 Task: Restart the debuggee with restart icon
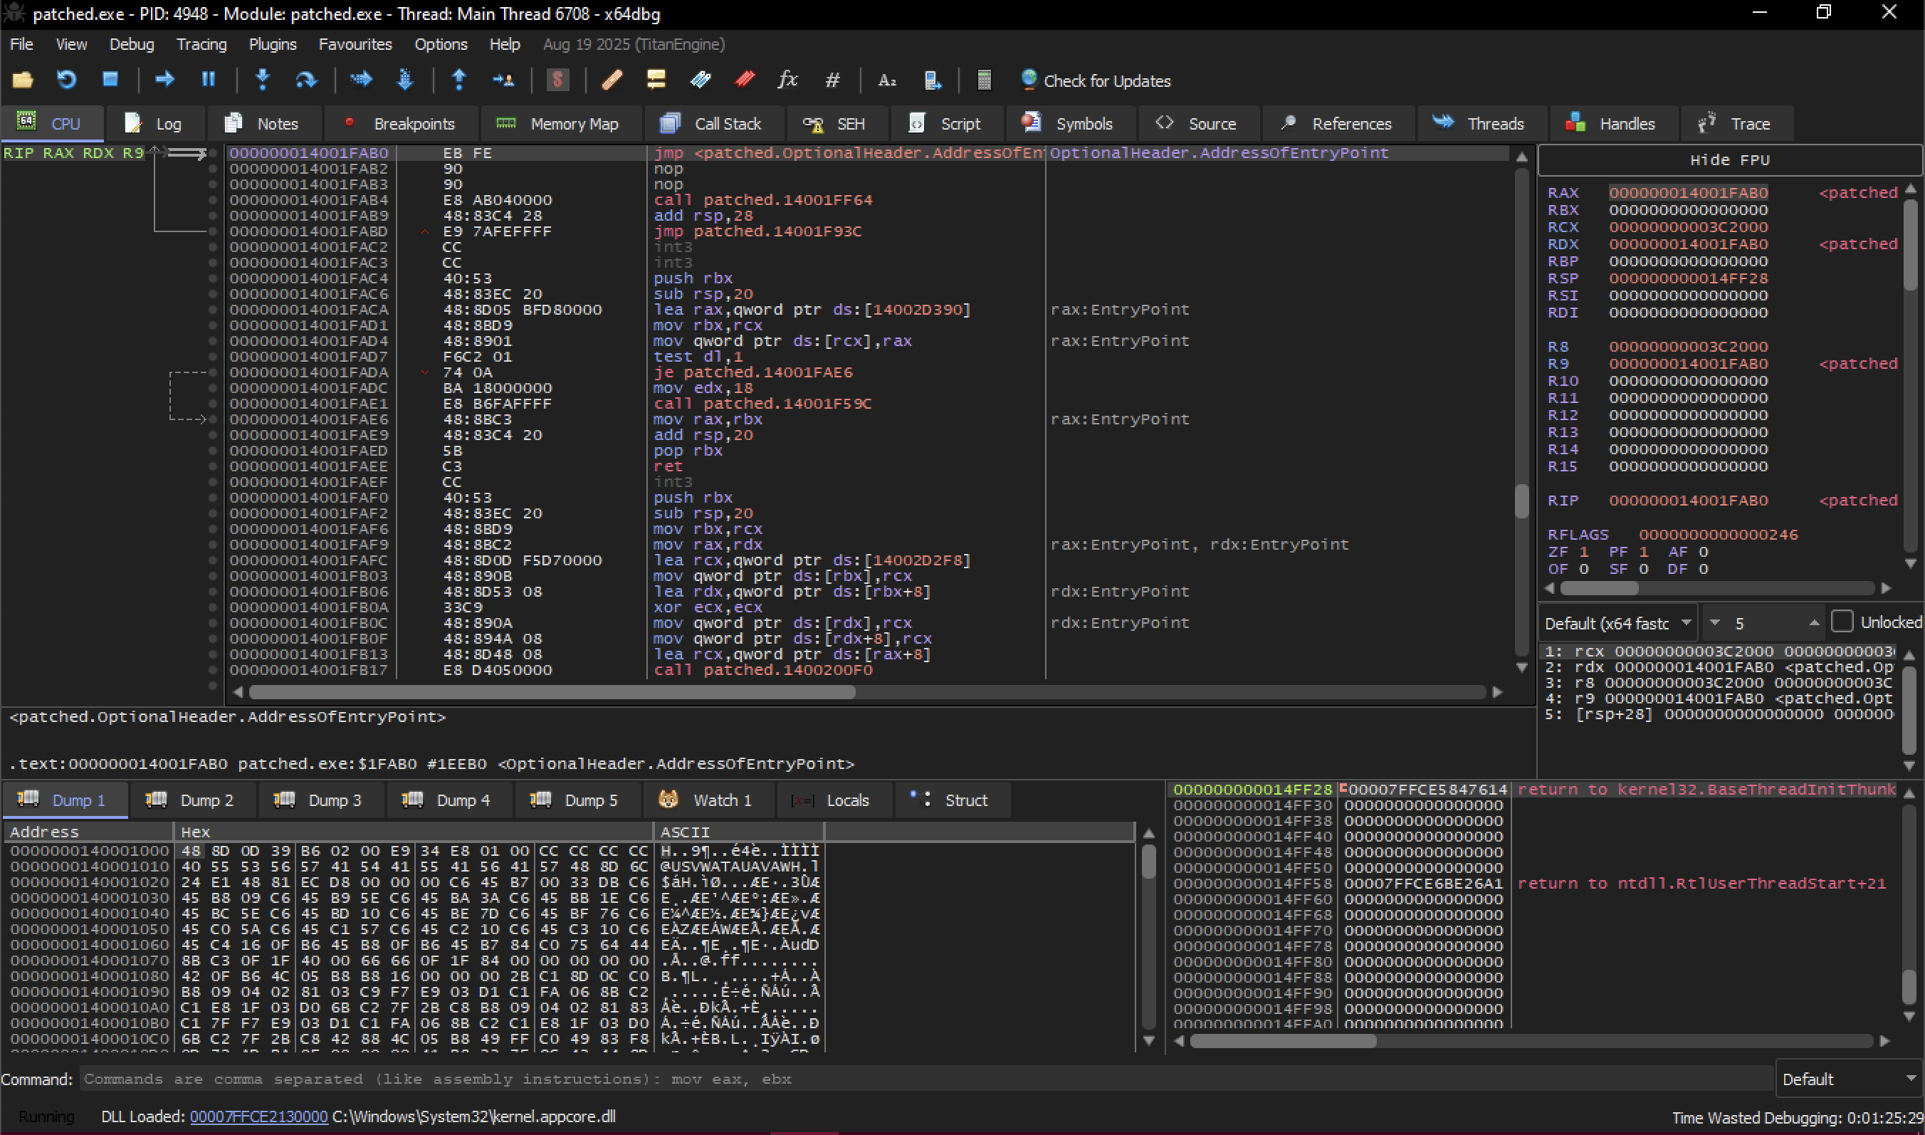[x=66, y=80]
